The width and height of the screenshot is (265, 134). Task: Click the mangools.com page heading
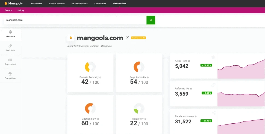[x=100, y=38]
